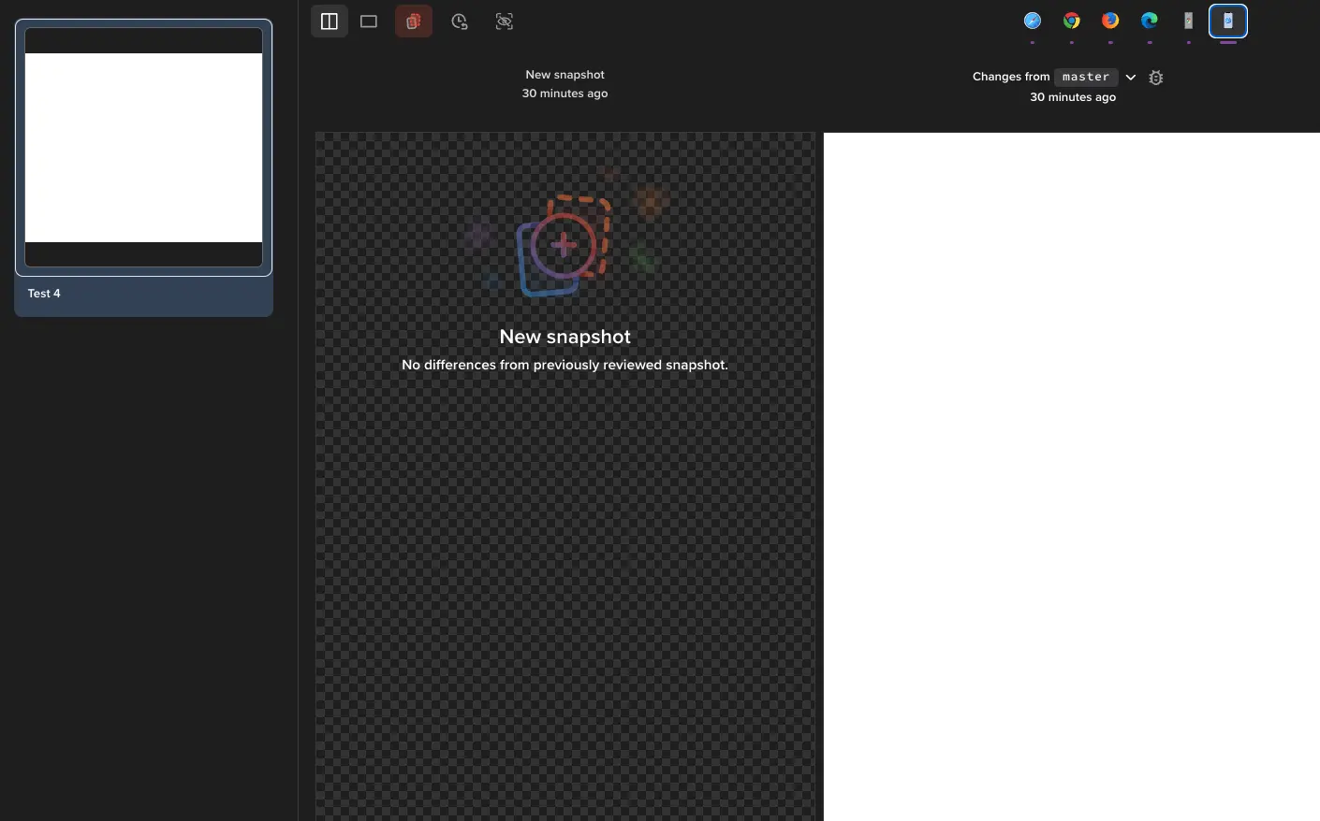Click the 'Changes from' label
The image size is (1320, 821).
1011,77
